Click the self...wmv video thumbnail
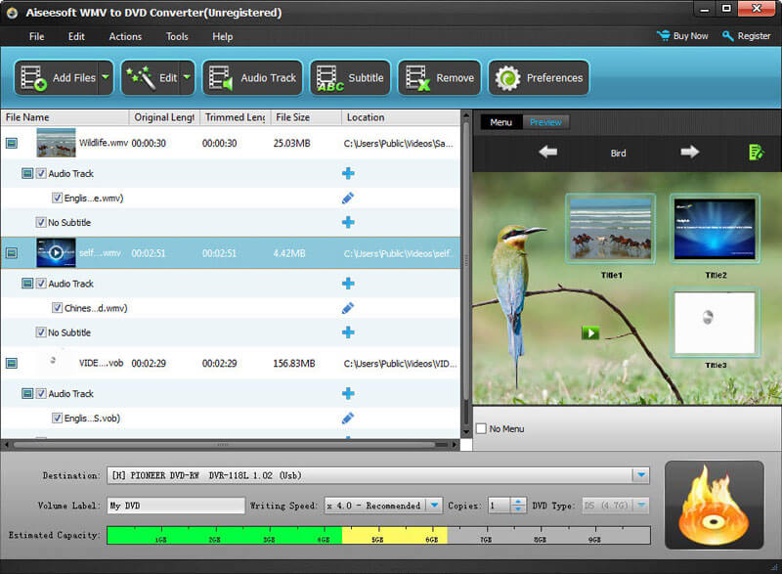The height and width of the screenshot is (574, 782). coord(56,253)
